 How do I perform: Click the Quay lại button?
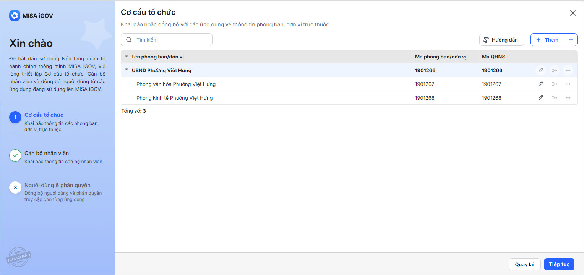click(524, 264)
